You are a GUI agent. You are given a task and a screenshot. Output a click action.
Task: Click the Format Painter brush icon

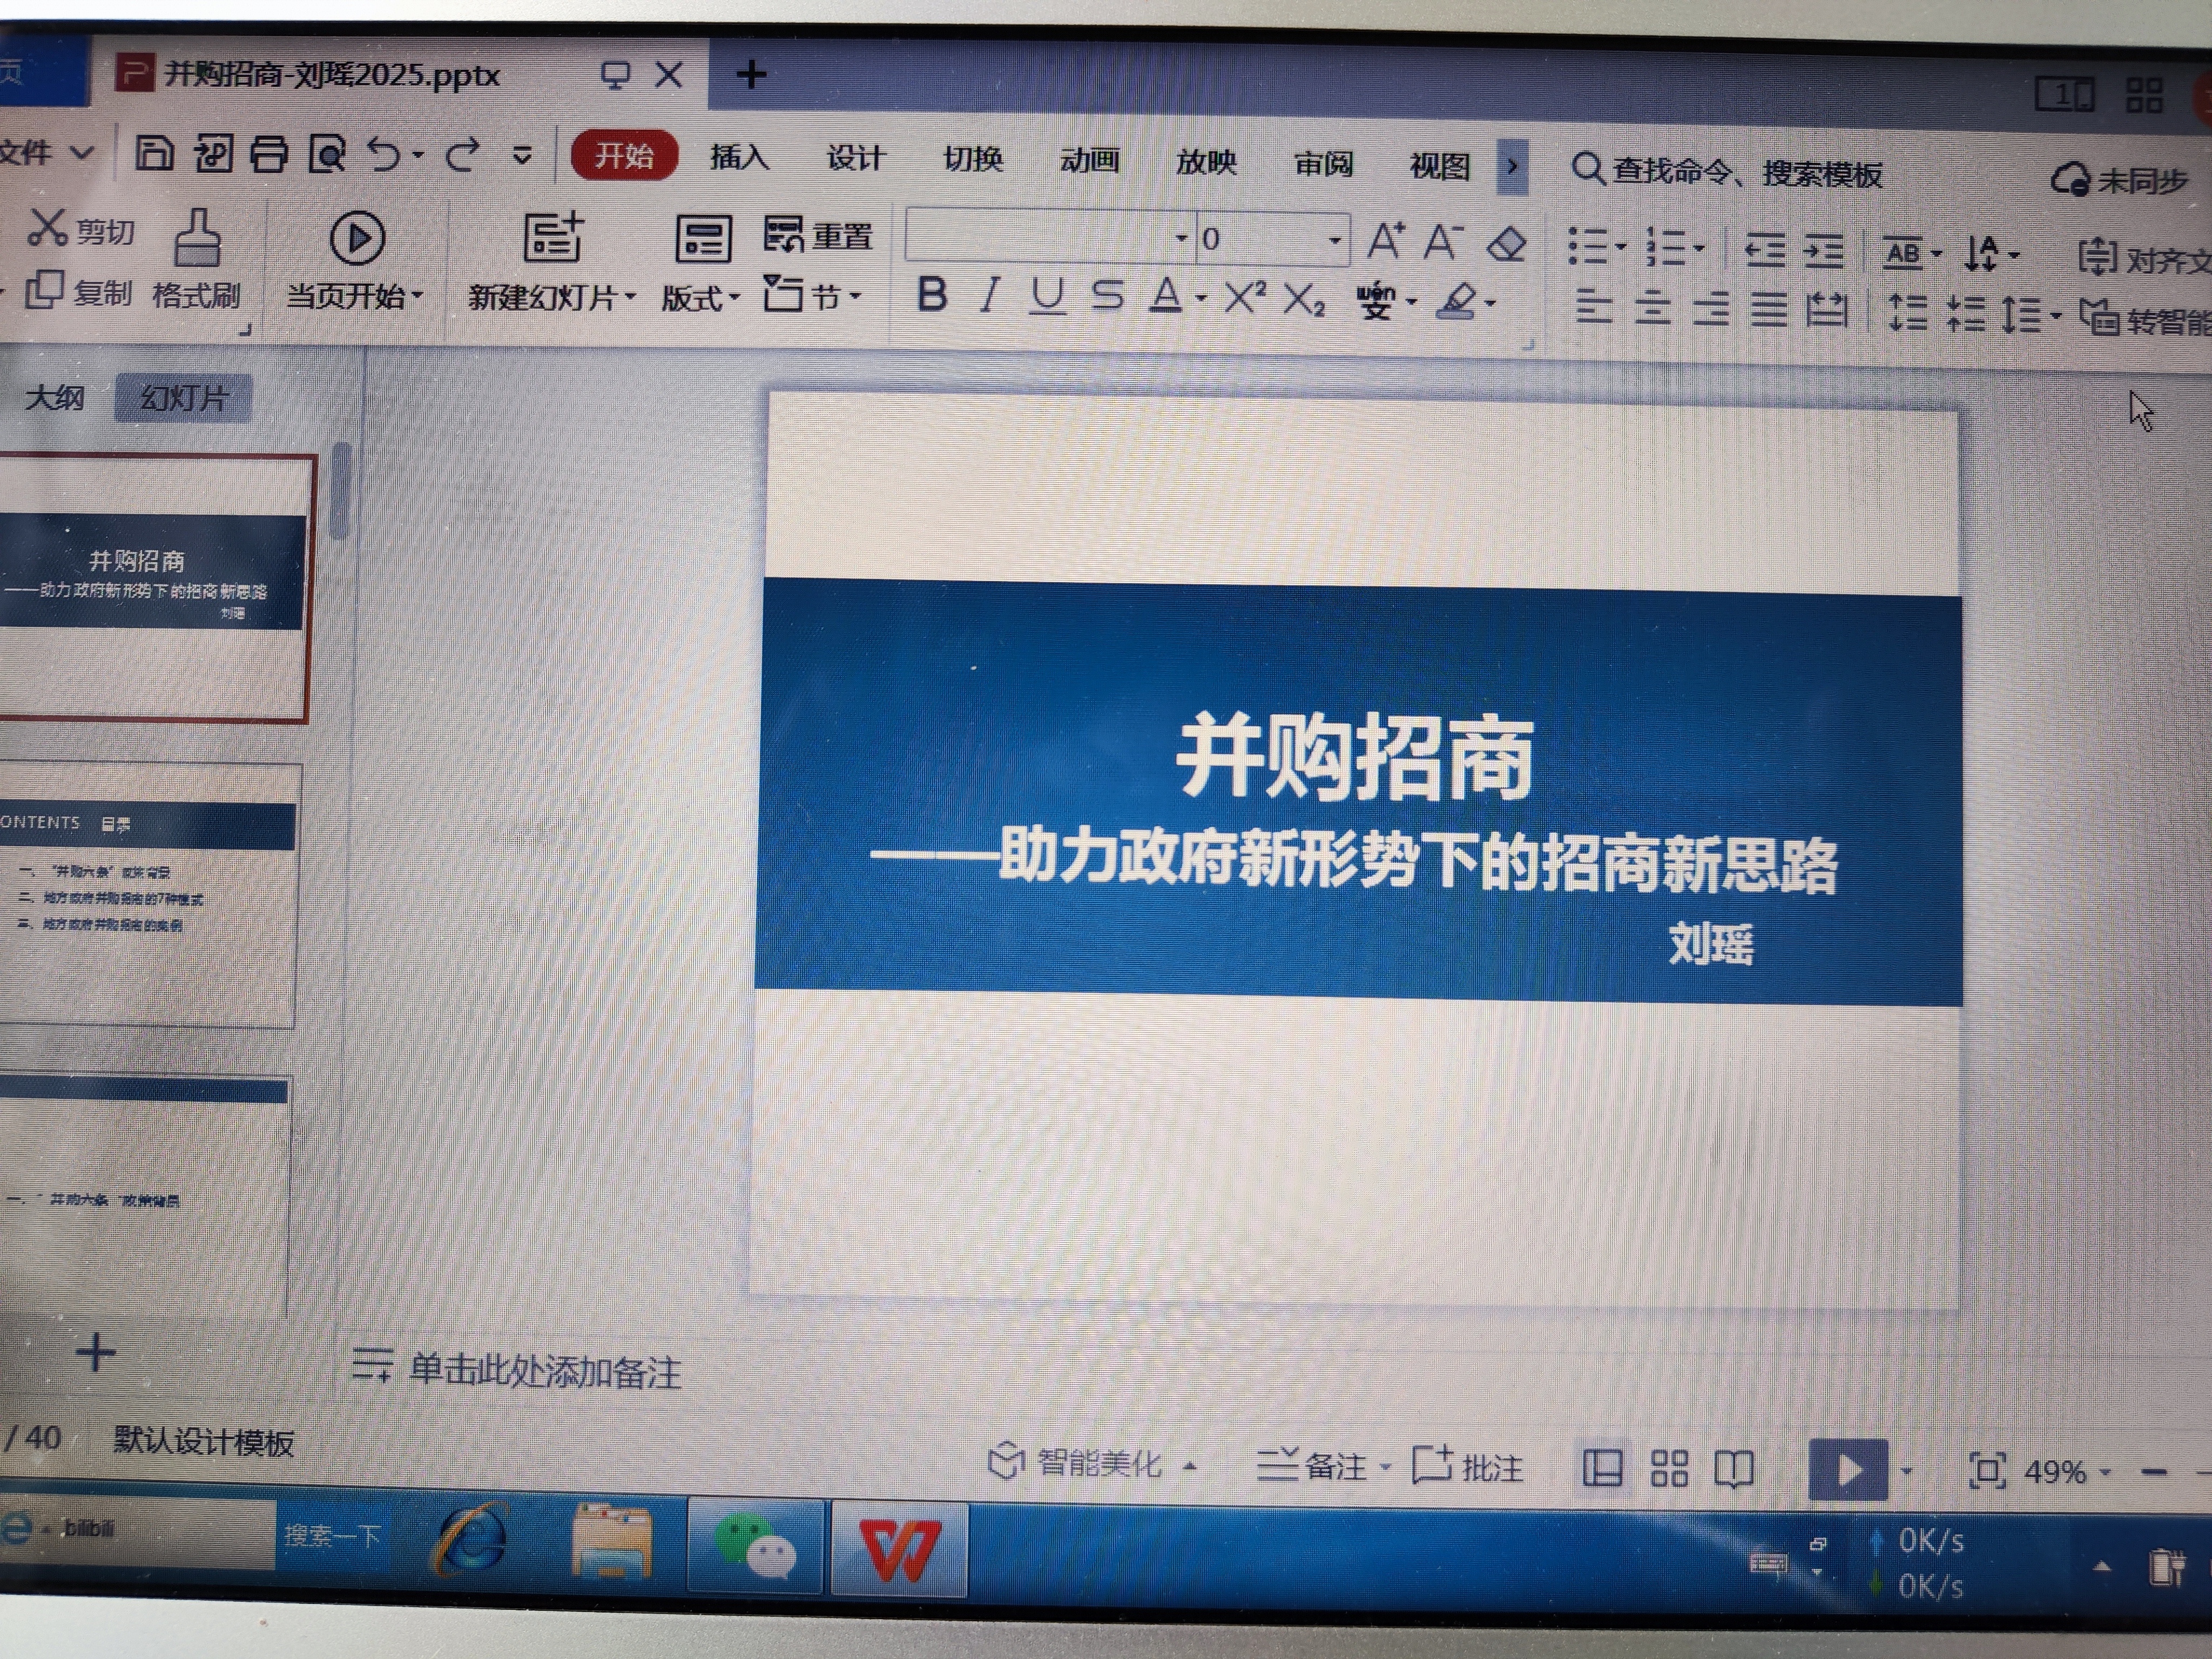(198, 237)
